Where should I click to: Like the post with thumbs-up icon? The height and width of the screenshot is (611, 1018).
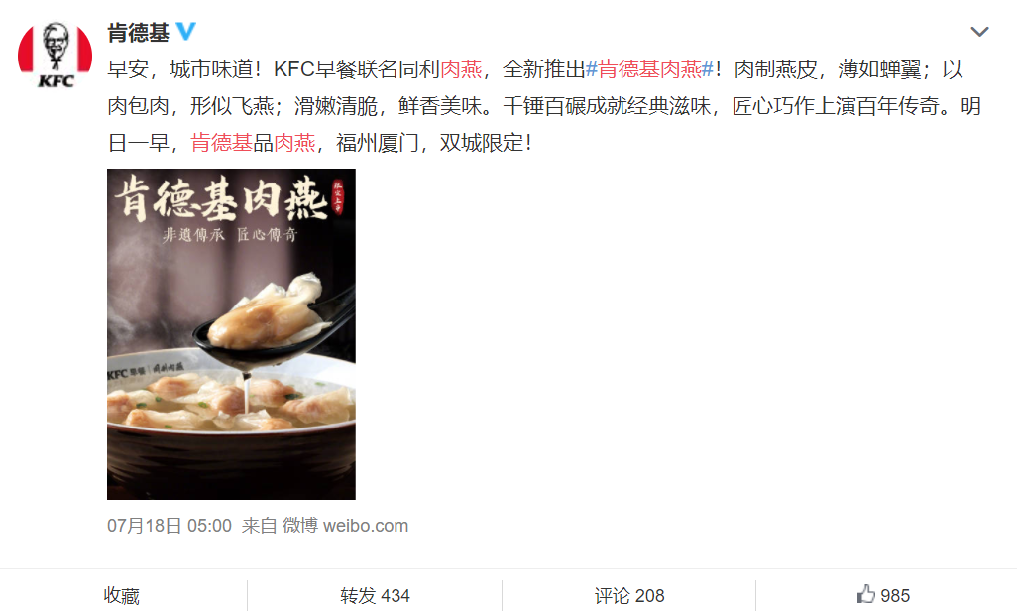[x=865, y=594]
